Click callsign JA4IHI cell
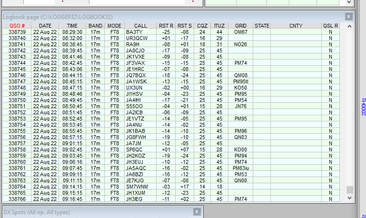The image size is (366, 218). point(140,100)
